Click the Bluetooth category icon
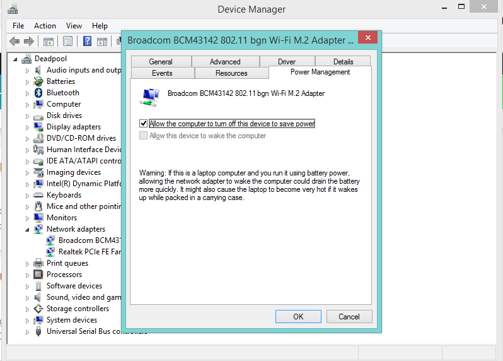The image size is (503, 361). (38, 93)
